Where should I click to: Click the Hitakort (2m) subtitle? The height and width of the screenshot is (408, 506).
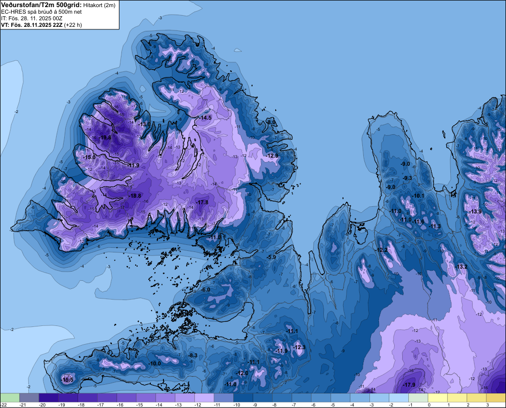click(x=99, y=5)
